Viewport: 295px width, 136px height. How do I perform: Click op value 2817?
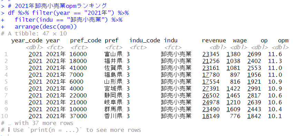[254, 95]
